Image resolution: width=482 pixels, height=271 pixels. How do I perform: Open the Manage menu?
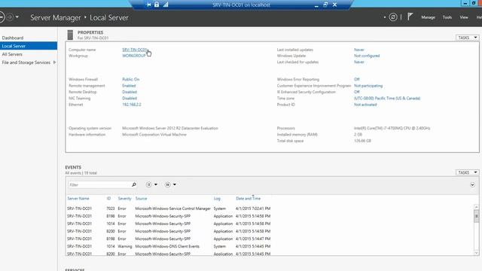428,17
